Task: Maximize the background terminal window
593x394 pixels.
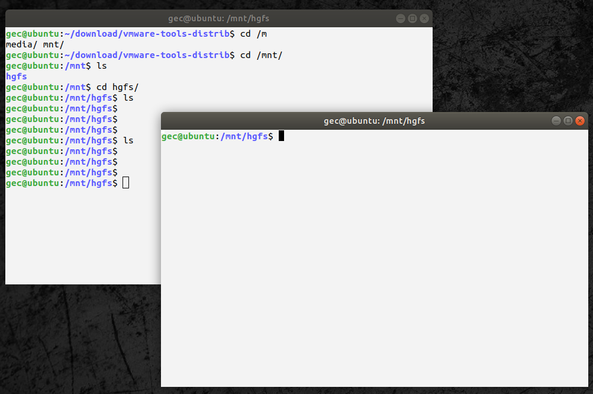Action: [412, 18]
